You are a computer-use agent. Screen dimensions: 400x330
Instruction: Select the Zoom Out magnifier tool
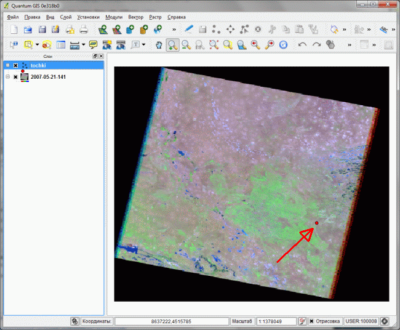click(x=186, y=45)
